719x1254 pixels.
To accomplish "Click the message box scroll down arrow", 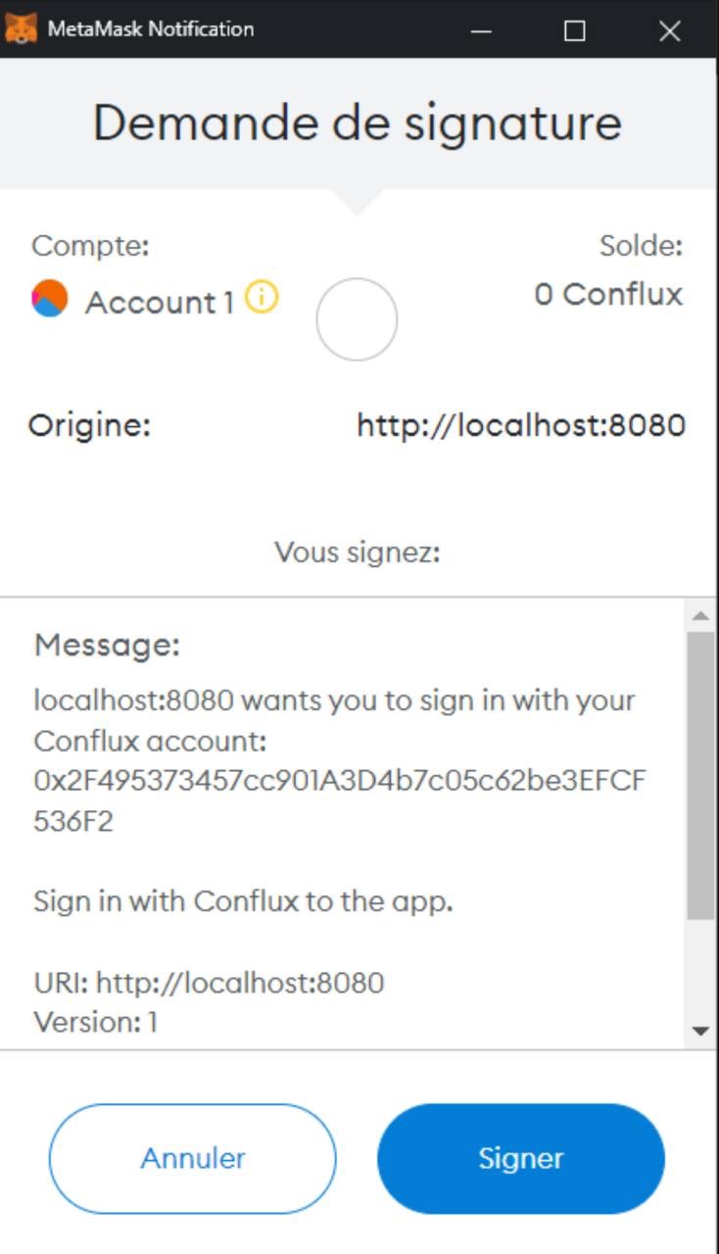I will tap(700, 1031).
